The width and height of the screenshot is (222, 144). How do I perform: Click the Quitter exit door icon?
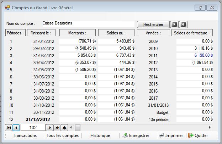pyautogui.click(x=191, y=135)
